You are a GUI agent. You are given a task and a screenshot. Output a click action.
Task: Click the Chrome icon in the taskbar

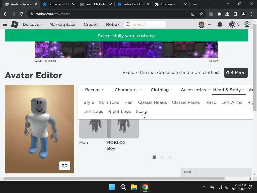point(145,187)
